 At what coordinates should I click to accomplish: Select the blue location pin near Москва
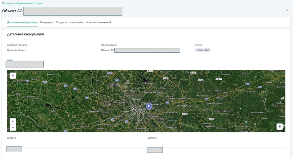(x=149, y=106)
